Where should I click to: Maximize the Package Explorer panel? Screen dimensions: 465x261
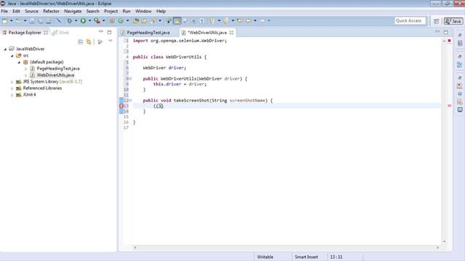tap(110, 32)
